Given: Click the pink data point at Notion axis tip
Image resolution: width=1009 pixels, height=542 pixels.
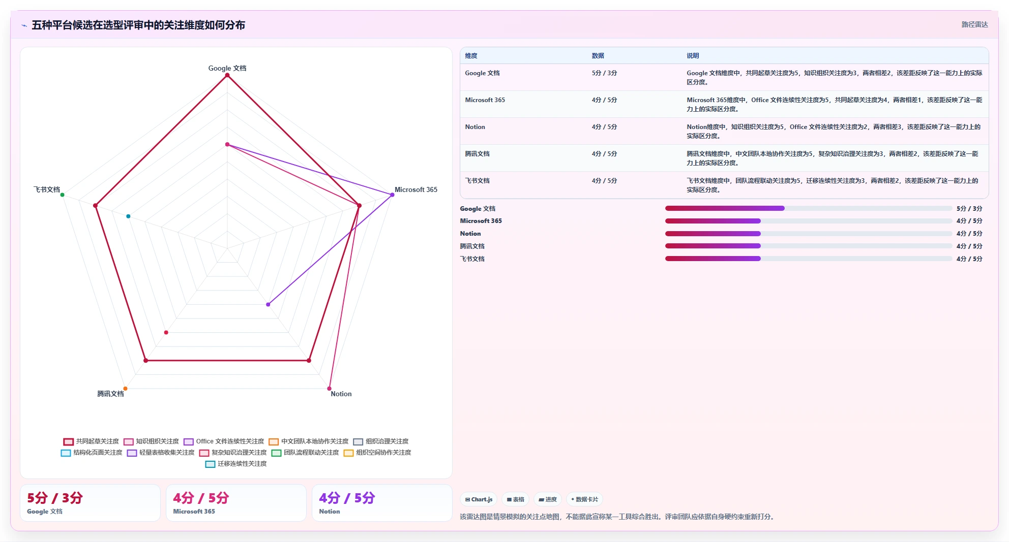Looking at the screenshot, I should pos(329,389).
